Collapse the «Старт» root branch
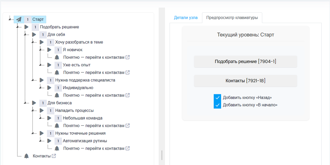 (x=10, y=19)
